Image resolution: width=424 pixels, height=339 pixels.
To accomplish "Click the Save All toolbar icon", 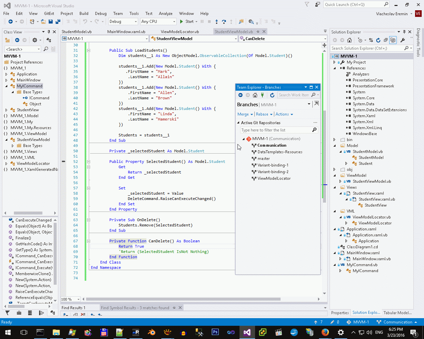I will pyautogui.click(x=58, y=22).
